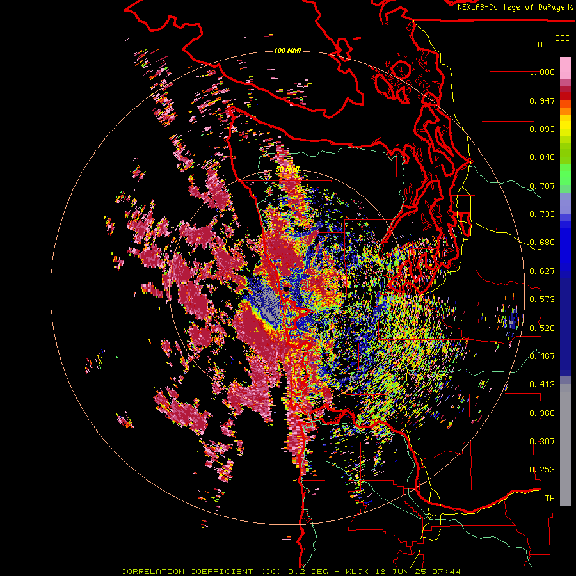Select the 0.413 legend value
This screenshot has height=576, width=576.
(x=542, y=385)
